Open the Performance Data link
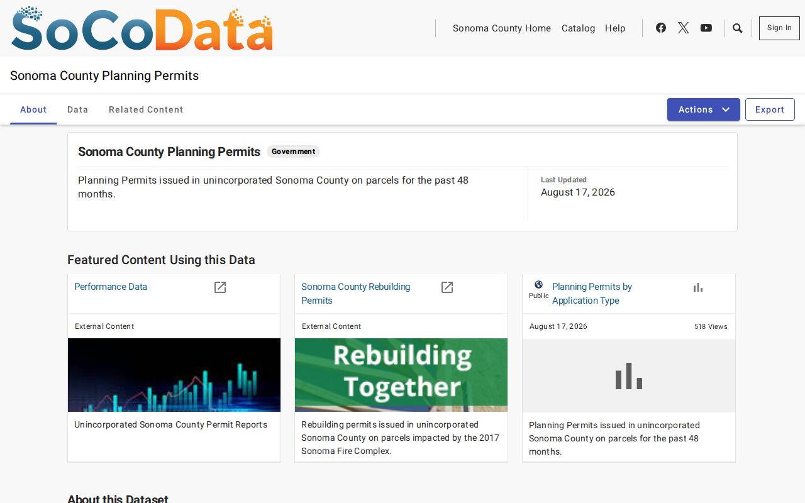Screen dimensions: 805x503 click(x=111, y=287)
